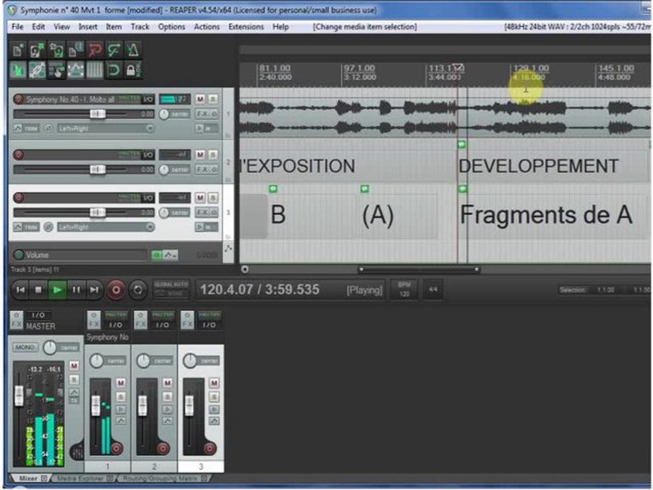Open the View menu

pyautogui.click(x=62, y=27)
